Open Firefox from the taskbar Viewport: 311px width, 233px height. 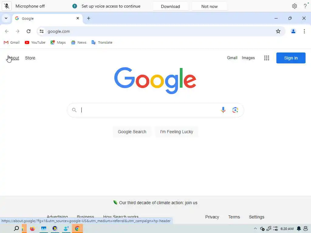32,229
